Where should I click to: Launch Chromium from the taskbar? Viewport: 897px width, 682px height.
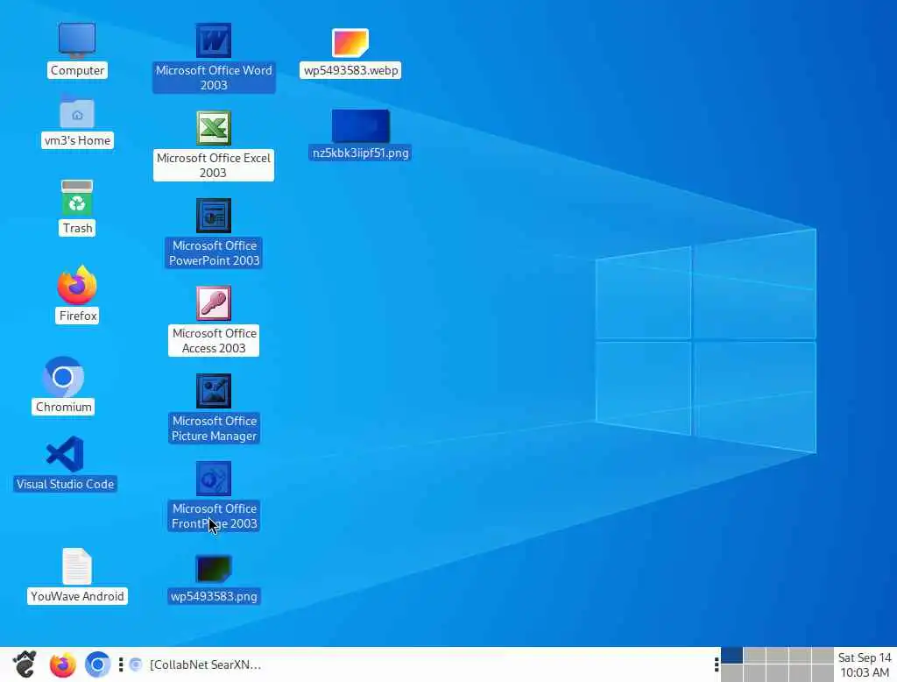click(x=97, y=664)
